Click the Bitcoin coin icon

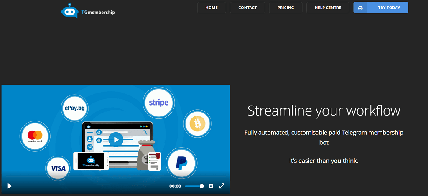coord(197,124)
